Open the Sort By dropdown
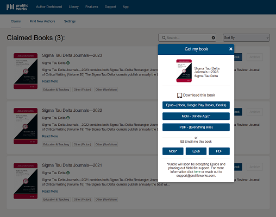 point(246,38)
